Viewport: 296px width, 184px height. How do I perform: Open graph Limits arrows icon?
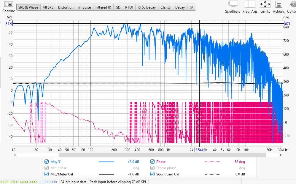coord(265,4)
